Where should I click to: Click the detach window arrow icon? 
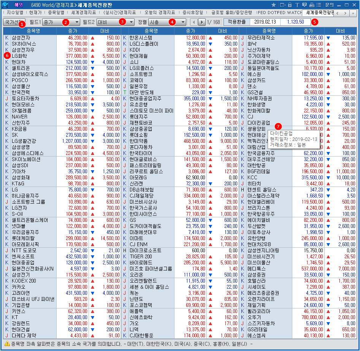click(282, 5)
